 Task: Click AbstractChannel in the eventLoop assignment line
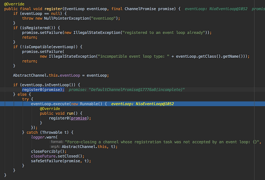[30, 75]
